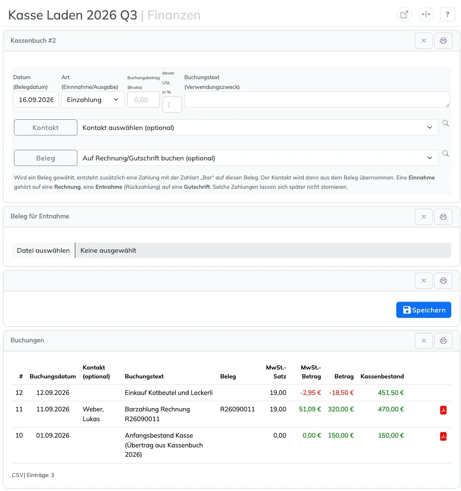Screen dimensions: 461x491
Task: Open PDF receipt for booking 10
Action: coord(443,436)
